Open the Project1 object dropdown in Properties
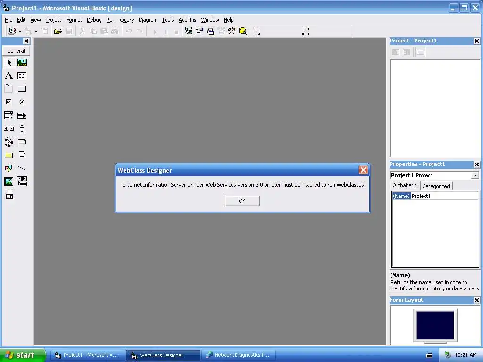 coord(475,175)
